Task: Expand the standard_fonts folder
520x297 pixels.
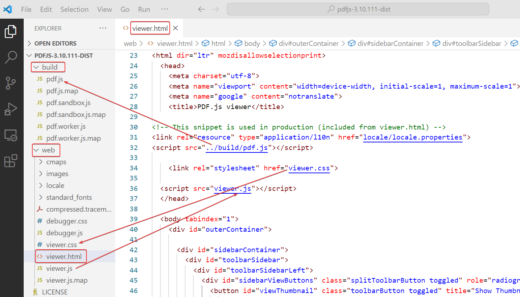Action: pyautogui.click(x=70, y=197)
